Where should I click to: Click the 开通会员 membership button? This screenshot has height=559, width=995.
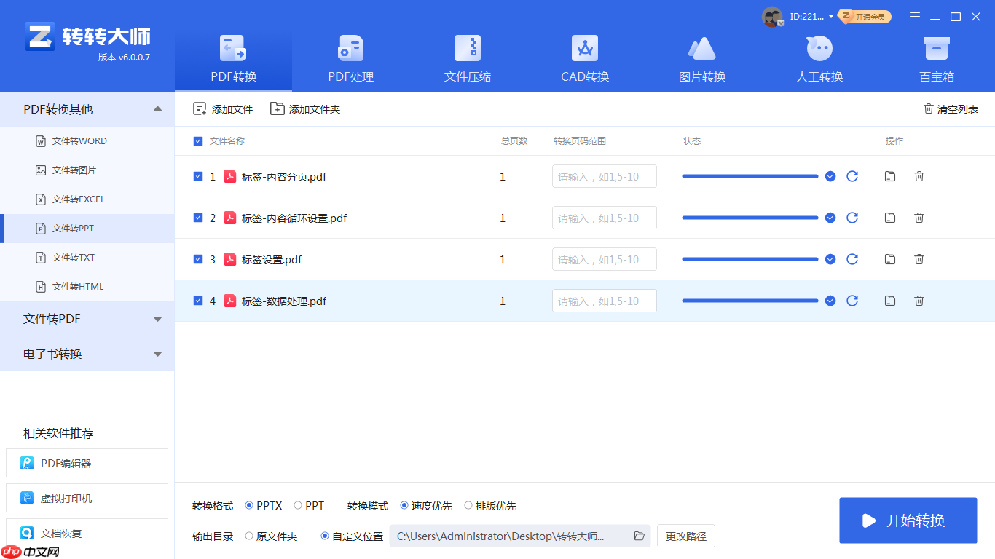coord(865,17)
